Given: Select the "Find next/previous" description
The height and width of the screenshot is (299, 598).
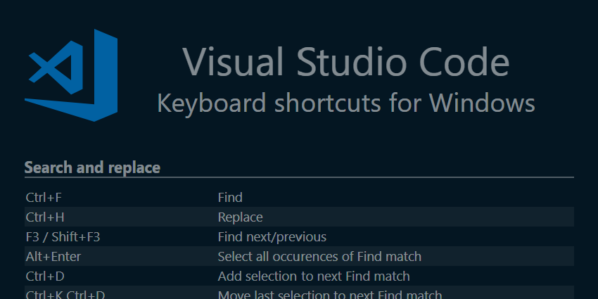Looking at the screenshot, I should click(x=272, y=237).
